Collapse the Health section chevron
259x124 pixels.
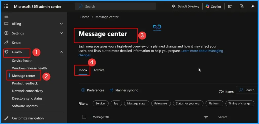61,52
